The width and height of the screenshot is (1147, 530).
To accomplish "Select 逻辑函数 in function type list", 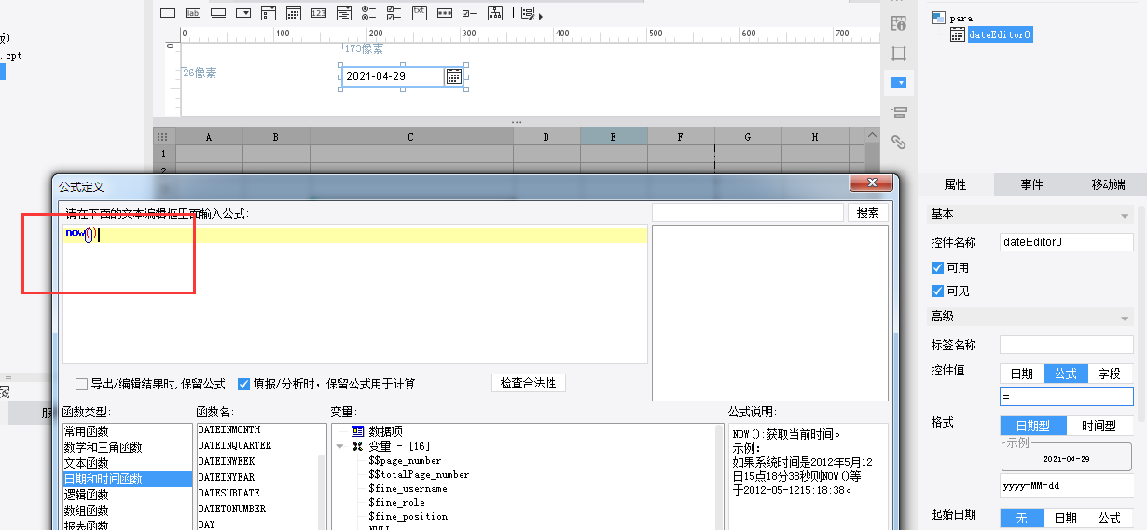I will click(x=87, y=495).
